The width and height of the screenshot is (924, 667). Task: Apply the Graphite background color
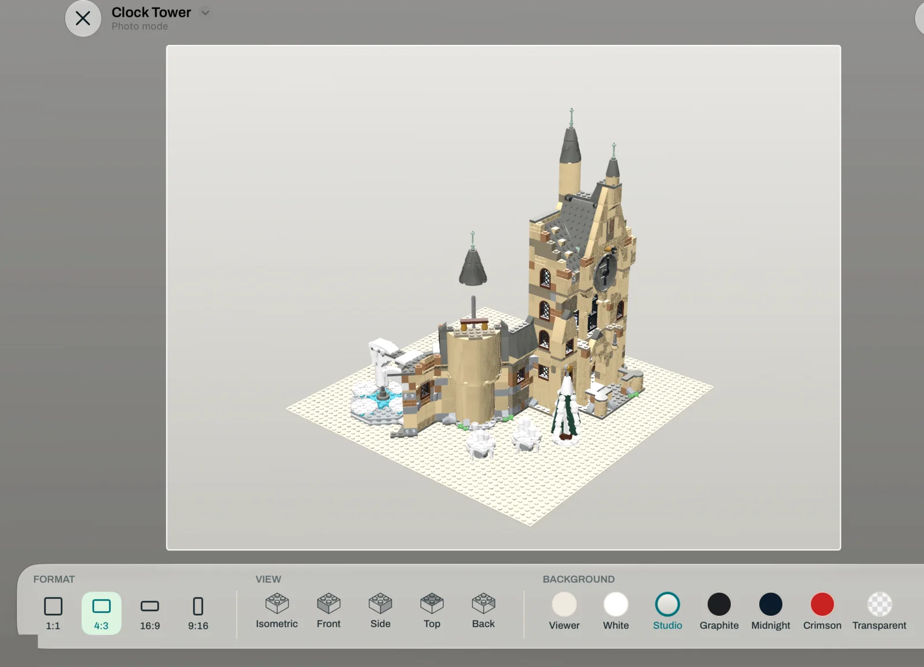(x=719, y=604)
